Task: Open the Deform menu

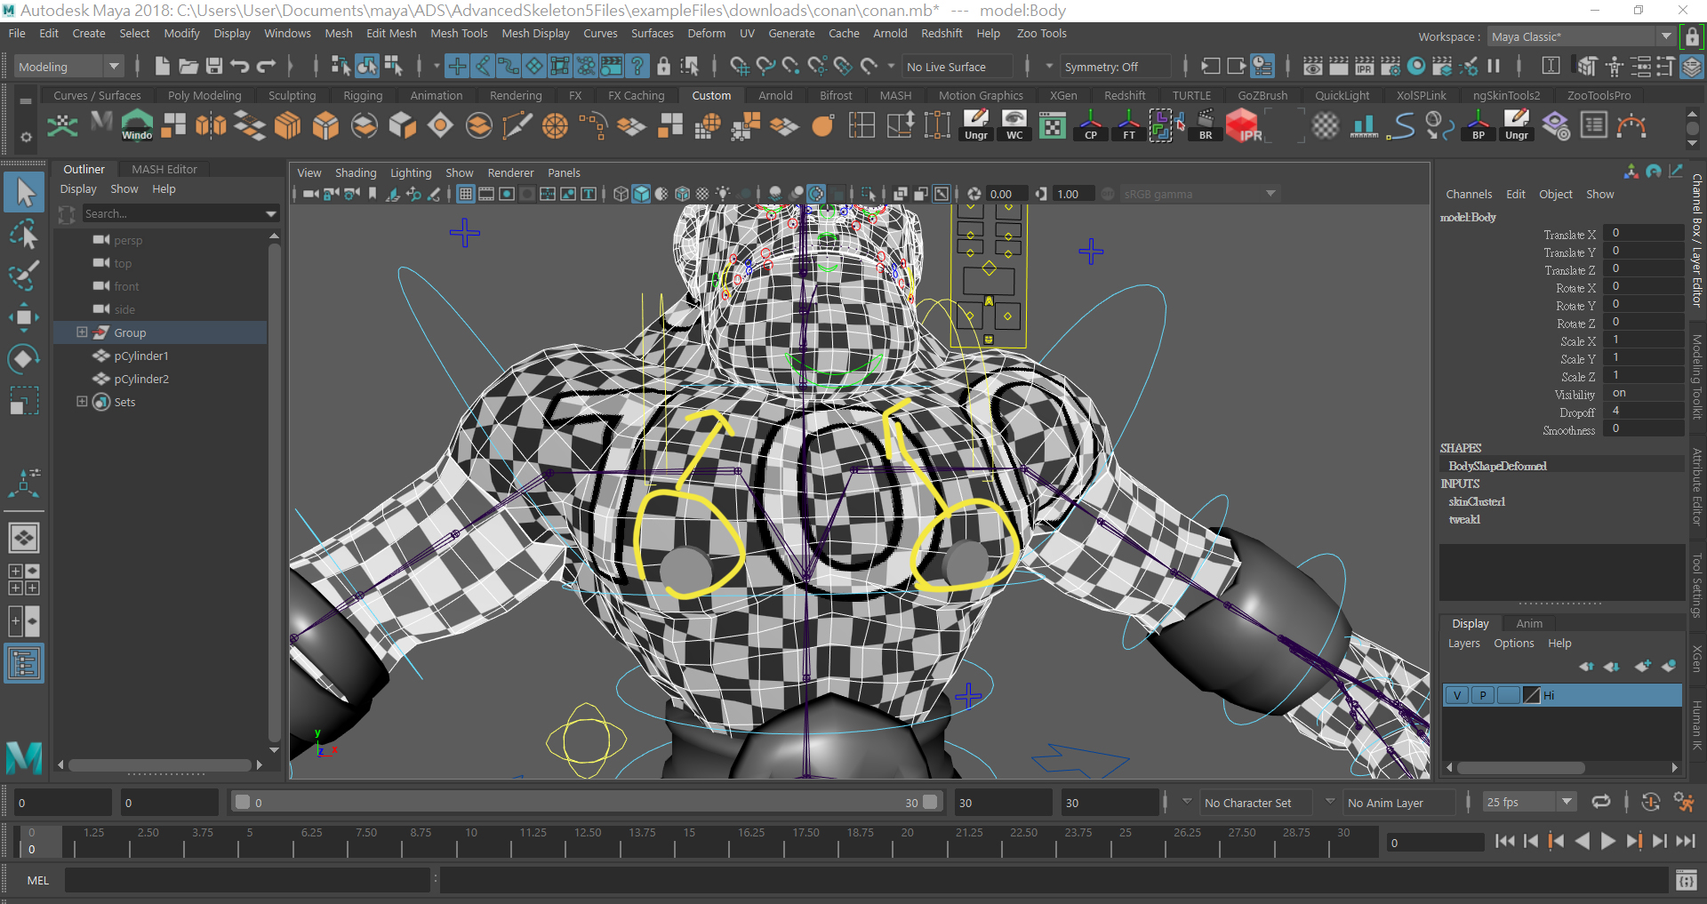Action: 706,33
